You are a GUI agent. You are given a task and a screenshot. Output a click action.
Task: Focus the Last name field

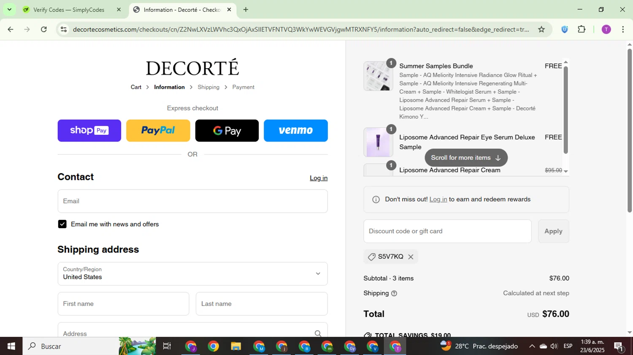click(x=262, y=304)
